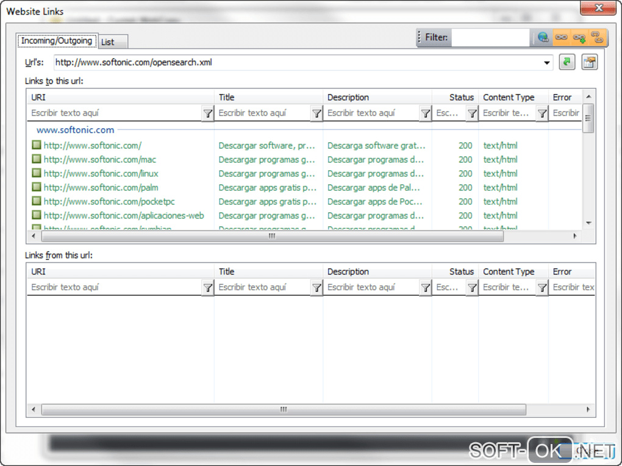Click inside the Filter text box
This screenshot has width=622, height=466.
coord(490,37)
